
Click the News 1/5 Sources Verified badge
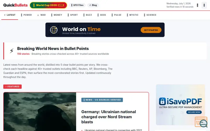[102, 100]
